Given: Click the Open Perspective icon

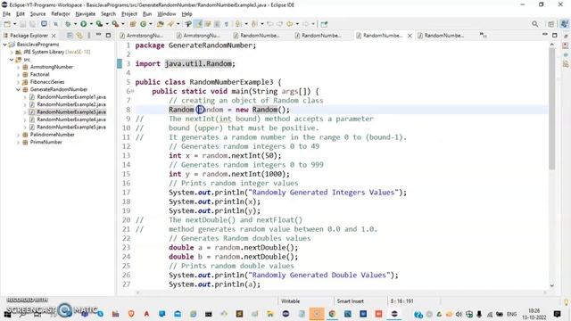Looking at the screenshot, I should click(551, 24).
